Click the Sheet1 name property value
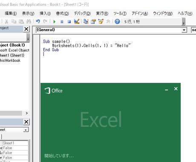The image size is (196, 162). click(15, 143)
